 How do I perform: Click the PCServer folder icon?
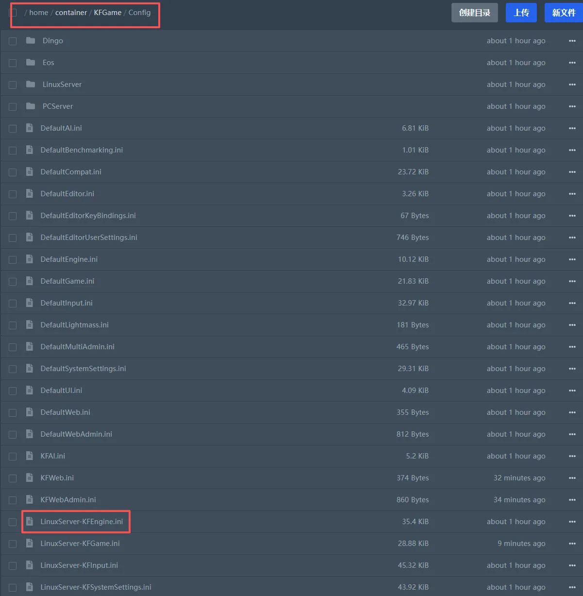click(x=31, y=106)
